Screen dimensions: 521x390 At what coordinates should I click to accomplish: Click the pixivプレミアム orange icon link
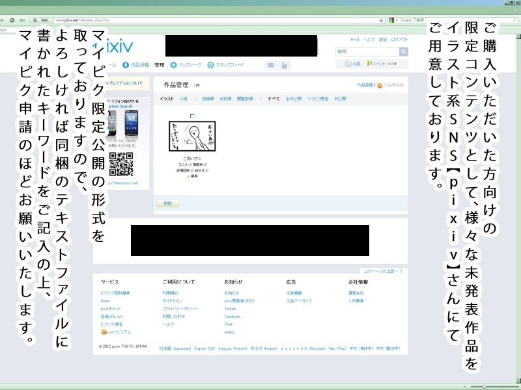(x=117, y=332)
